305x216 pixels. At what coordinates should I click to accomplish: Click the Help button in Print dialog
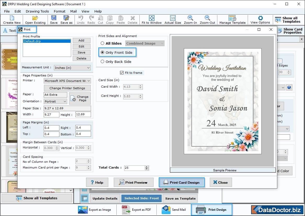pos(97,182)
